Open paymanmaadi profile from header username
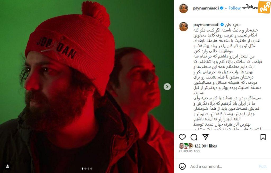 pyautogui.click(x=205, y=8)
